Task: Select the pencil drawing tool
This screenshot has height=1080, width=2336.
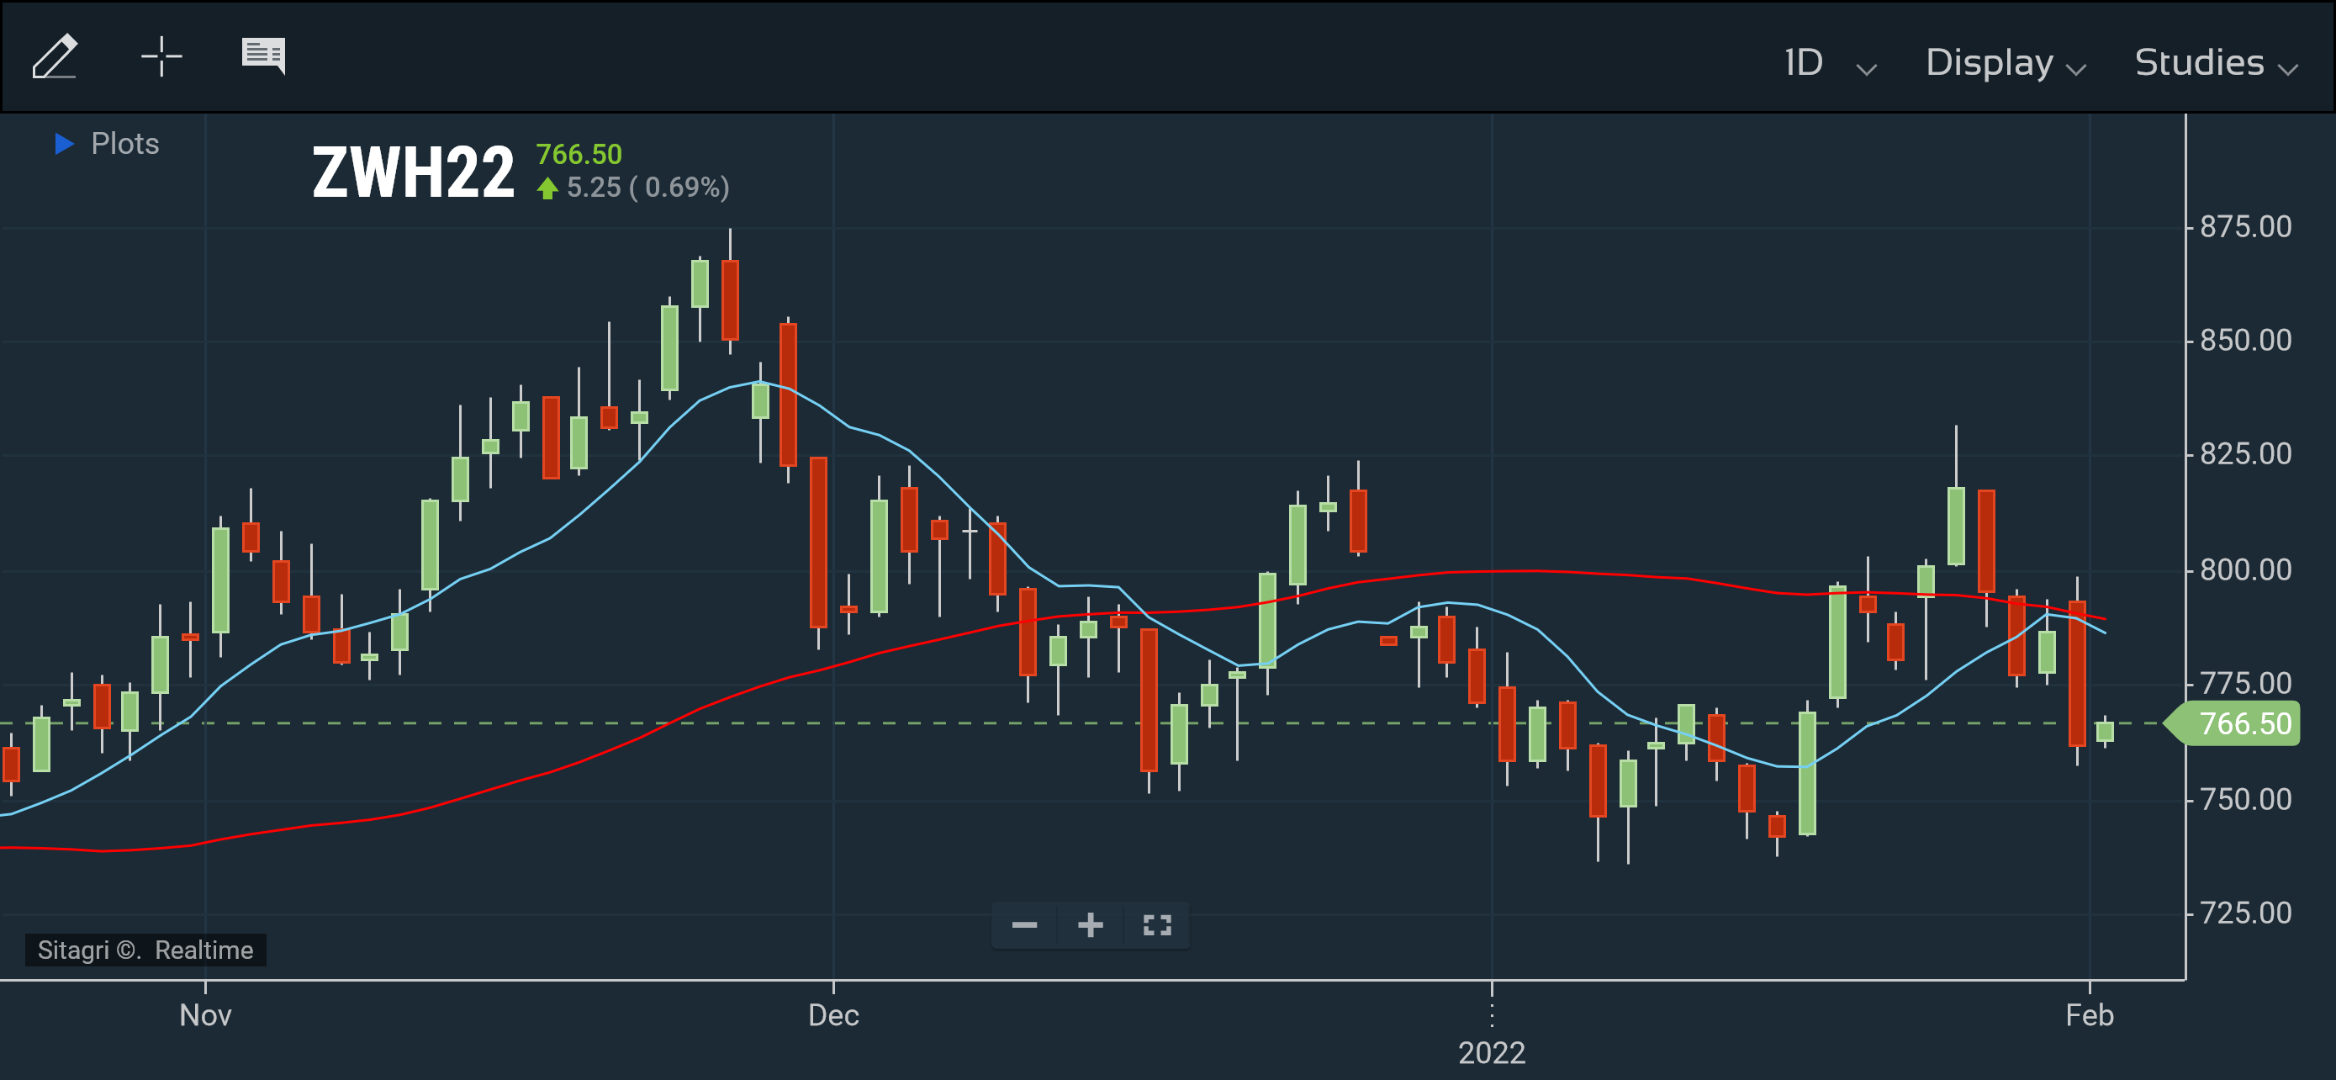Action: pyautogui.click(x=55, y=57)
